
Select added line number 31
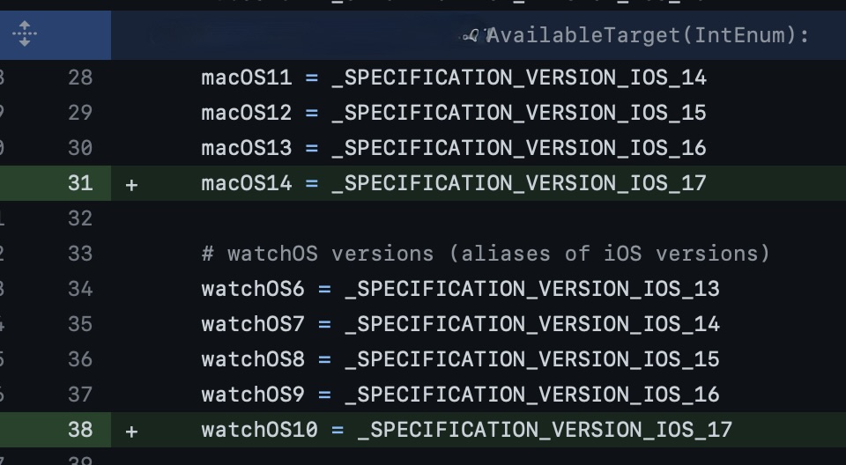[x=80, y=183]
